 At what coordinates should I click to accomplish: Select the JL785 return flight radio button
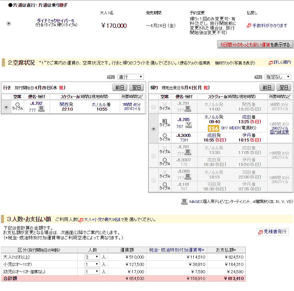[153, 129]
